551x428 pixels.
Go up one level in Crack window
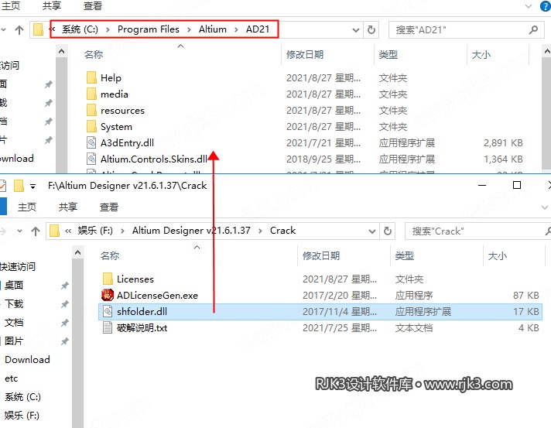coord(36,231)
